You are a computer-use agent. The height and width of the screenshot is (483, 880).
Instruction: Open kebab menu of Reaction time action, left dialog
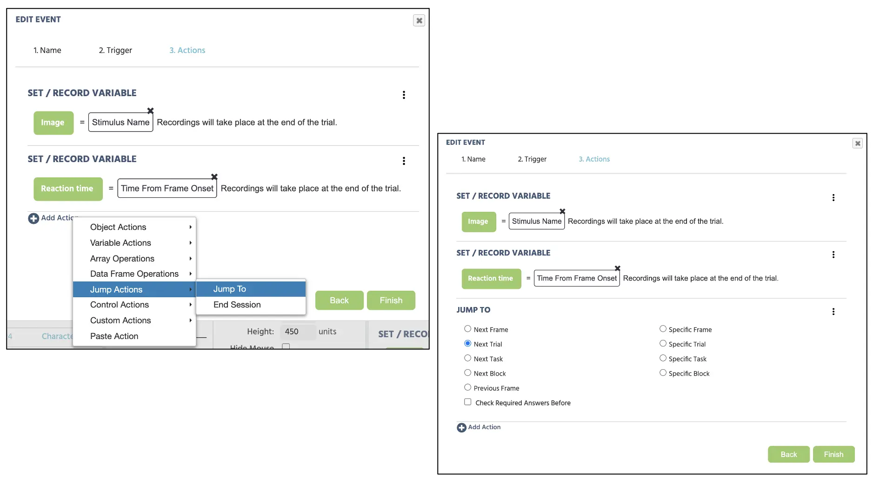coord(404,161)
